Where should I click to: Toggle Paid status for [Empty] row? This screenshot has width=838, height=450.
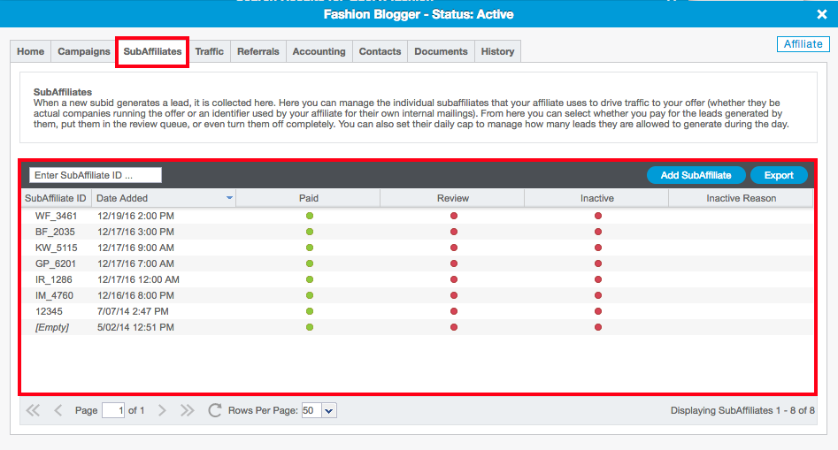coord(310,327)
